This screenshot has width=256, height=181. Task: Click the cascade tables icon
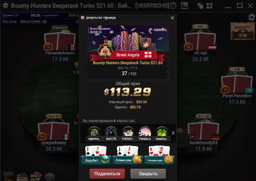coord(201,6)
